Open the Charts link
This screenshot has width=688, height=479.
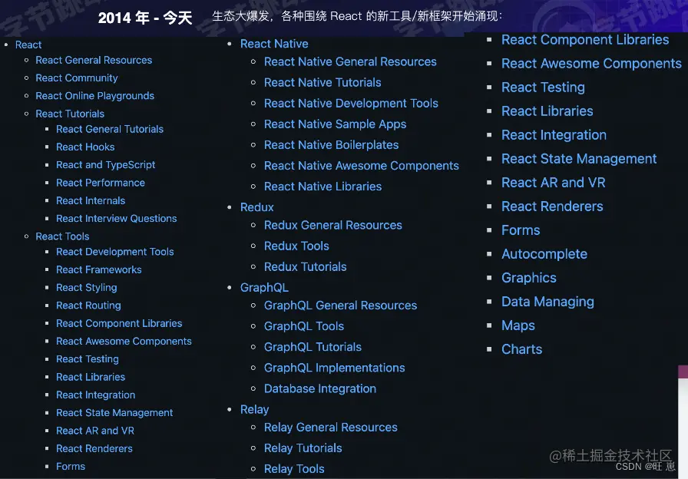point(521,349)
